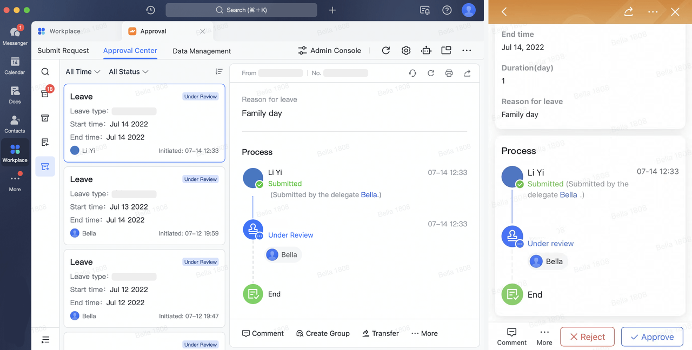
Task: Click the Search input field at top
Action: pyautogui.click(x=241, y=10)
